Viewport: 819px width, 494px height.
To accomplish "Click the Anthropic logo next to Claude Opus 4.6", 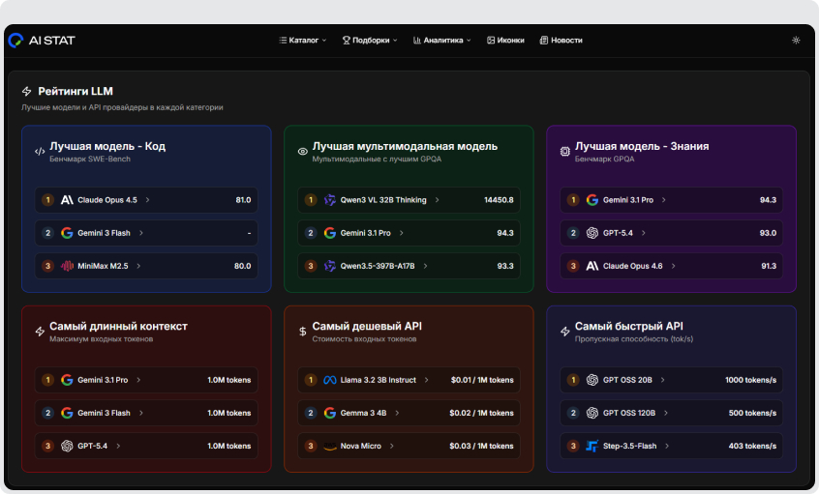I will coord(591,266).
